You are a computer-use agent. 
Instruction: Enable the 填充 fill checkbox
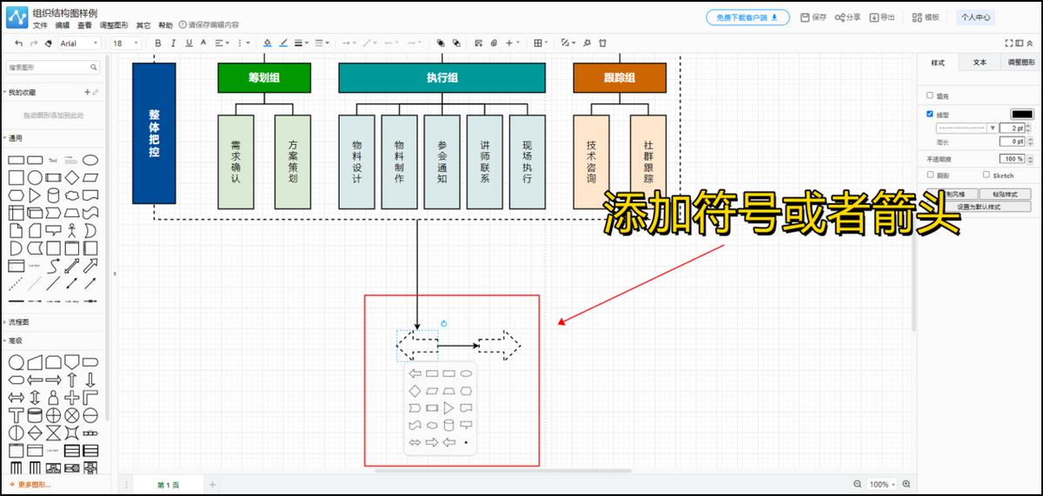point(930,96)
